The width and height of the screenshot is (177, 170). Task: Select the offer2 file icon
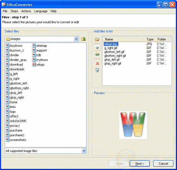(x=8, y=116)
